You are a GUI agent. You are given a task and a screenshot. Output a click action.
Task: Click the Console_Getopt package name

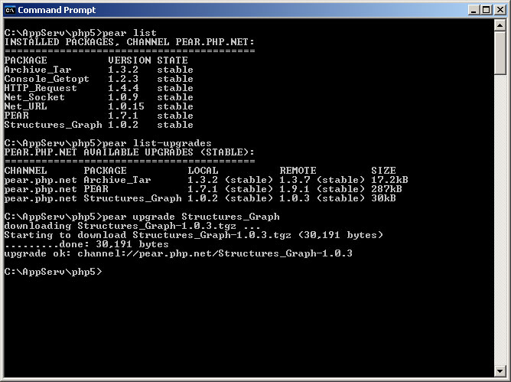click(x=47, y=79)
